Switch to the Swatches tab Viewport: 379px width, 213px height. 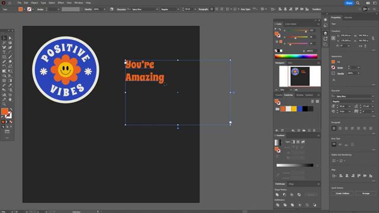pos(288,95)
